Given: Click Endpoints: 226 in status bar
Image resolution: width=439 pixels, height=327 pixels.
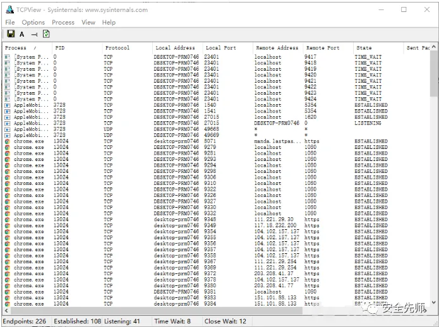Looking at the screenshot, I should tap(25, 321).
